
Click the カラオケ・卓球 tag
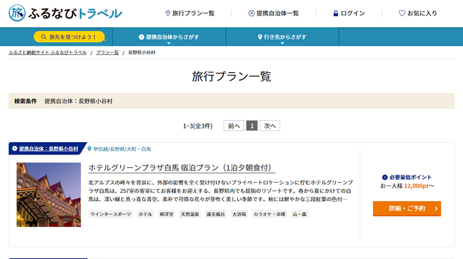coord(270,214)
